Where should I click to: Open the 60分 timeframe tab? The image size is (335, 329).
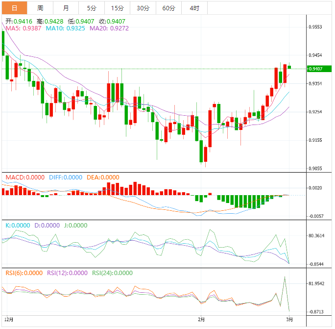click(x=168, y=8)
